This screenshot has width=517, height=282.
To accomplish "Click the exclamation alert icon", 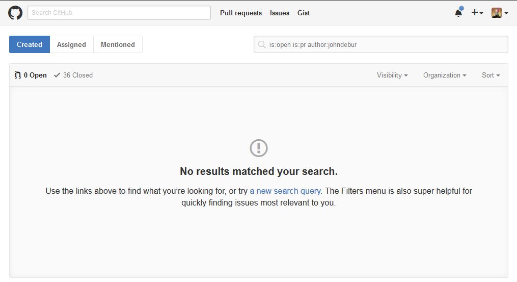I will [x=259, y=148].
